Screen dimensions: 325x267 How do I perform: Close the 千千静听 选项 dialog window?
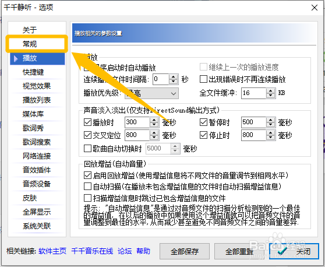coord(315,8)
